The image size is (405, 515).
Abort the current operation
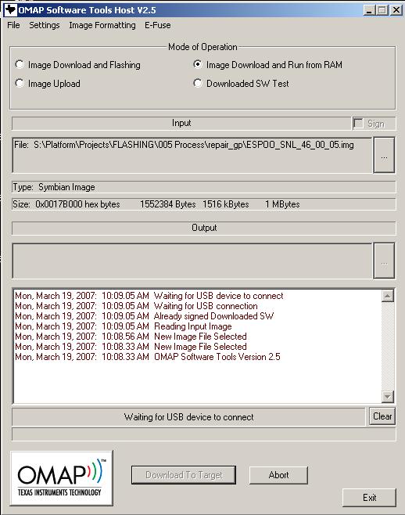coord(278,475)
